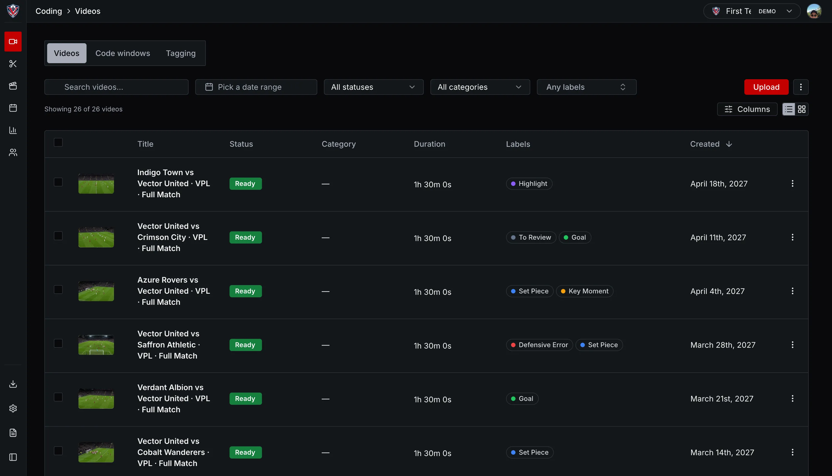Click the orange Key Moment label
832x476 pixels.
click(x=585, y=291)
